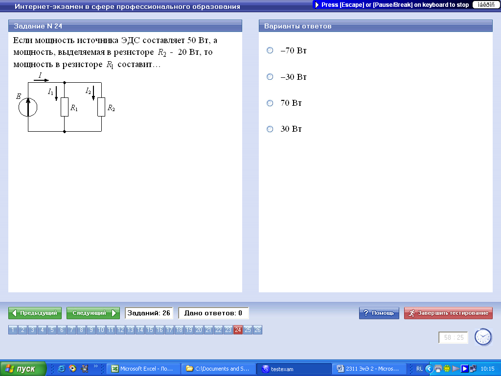Select the answer –30 Вт
Image resolution: width=501 pixels, height=376 pixels.
(x=270, y=77)
